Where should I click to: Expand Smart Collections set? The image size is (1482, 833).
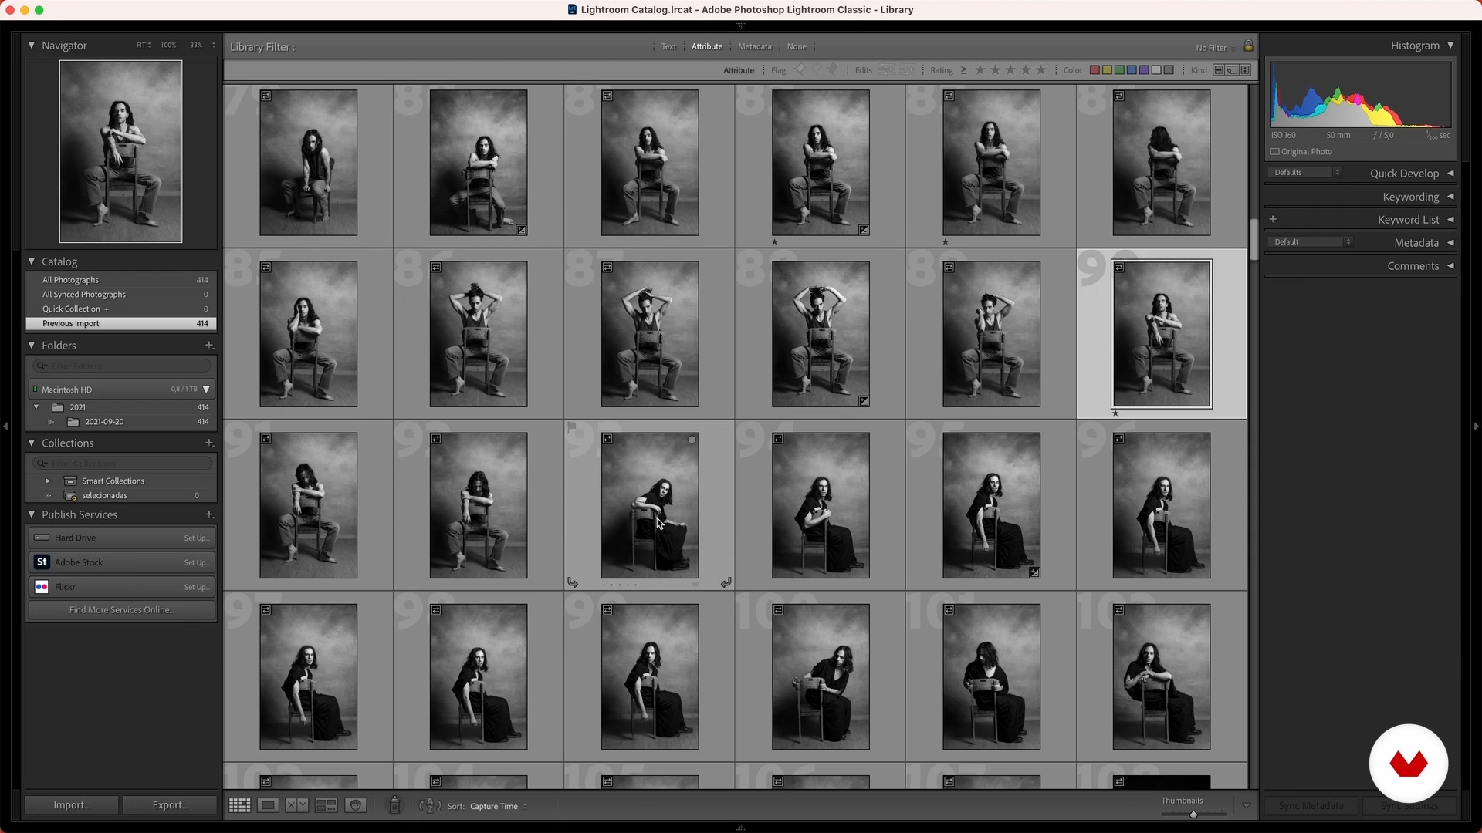[48, 481]
